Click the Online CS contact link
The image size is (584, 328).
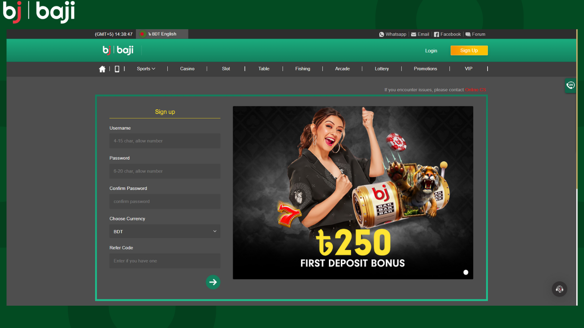(476, 90)
